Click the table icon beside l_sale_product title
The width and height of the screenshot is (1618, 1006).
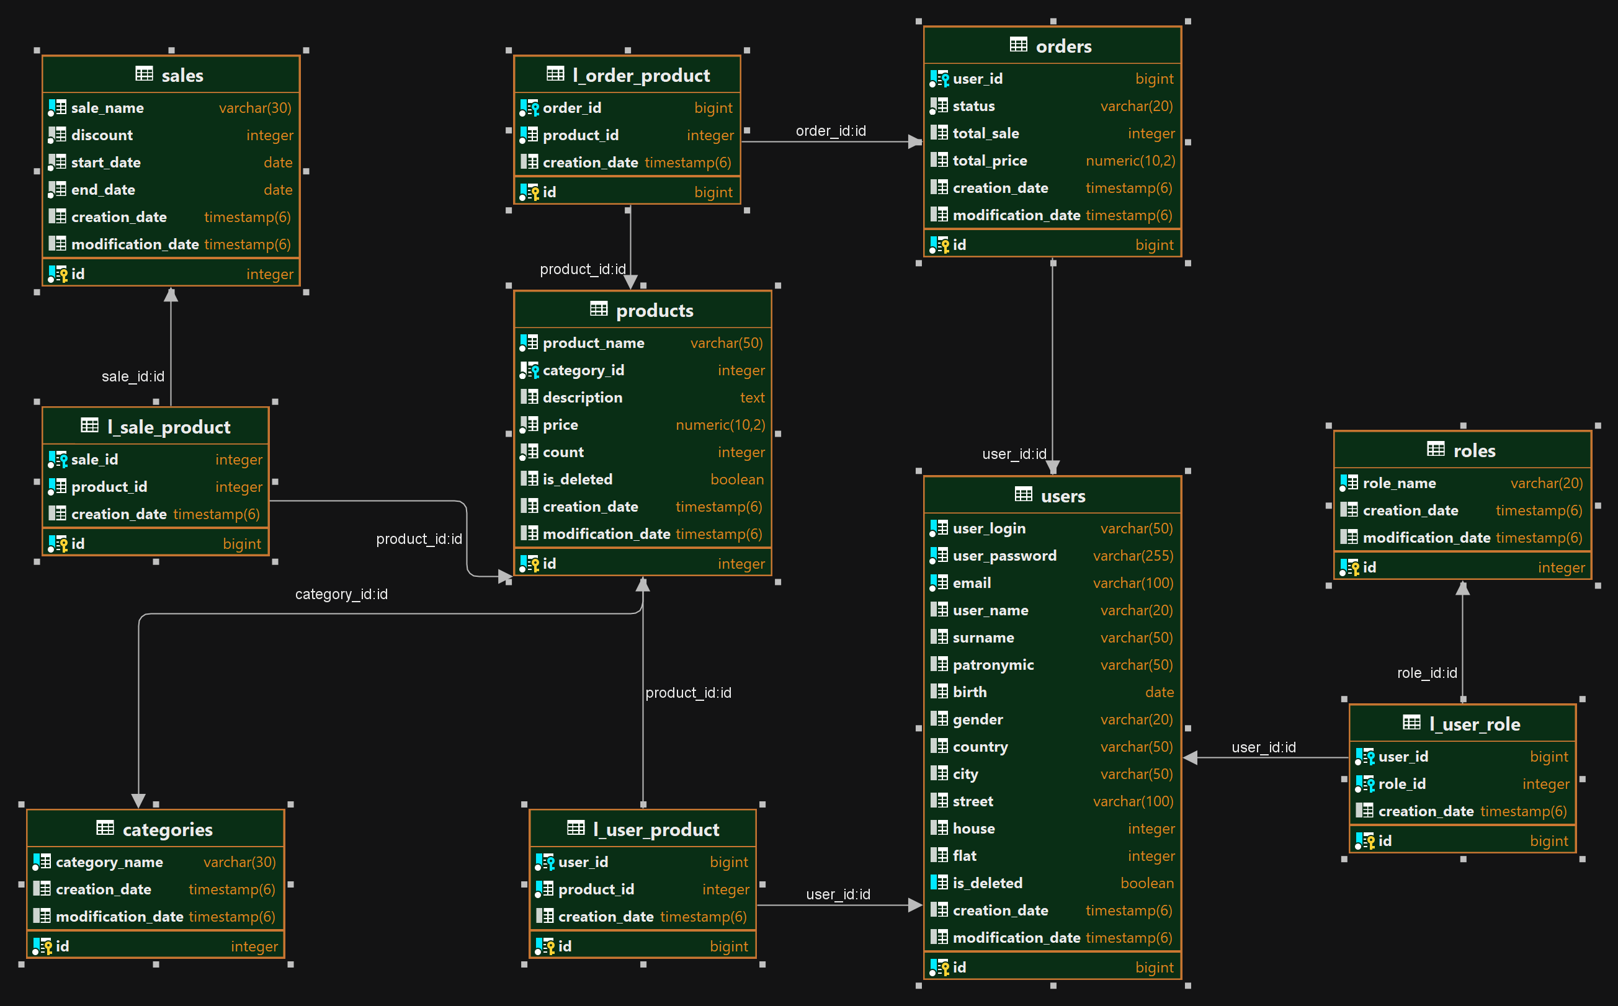tap(89, 425)
